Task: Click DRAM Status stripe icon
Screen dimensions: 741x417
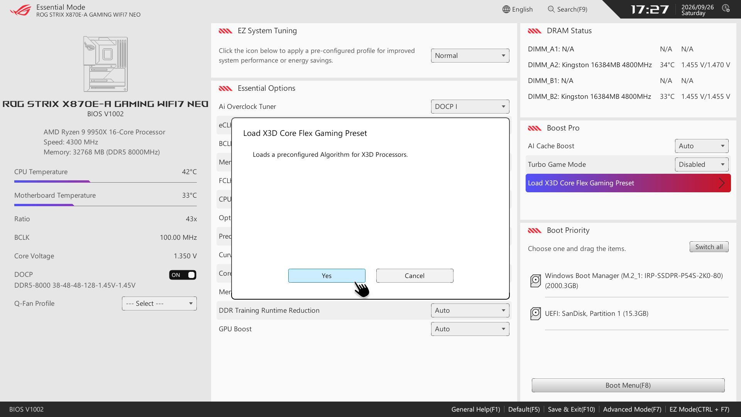Action: [535, 31]
